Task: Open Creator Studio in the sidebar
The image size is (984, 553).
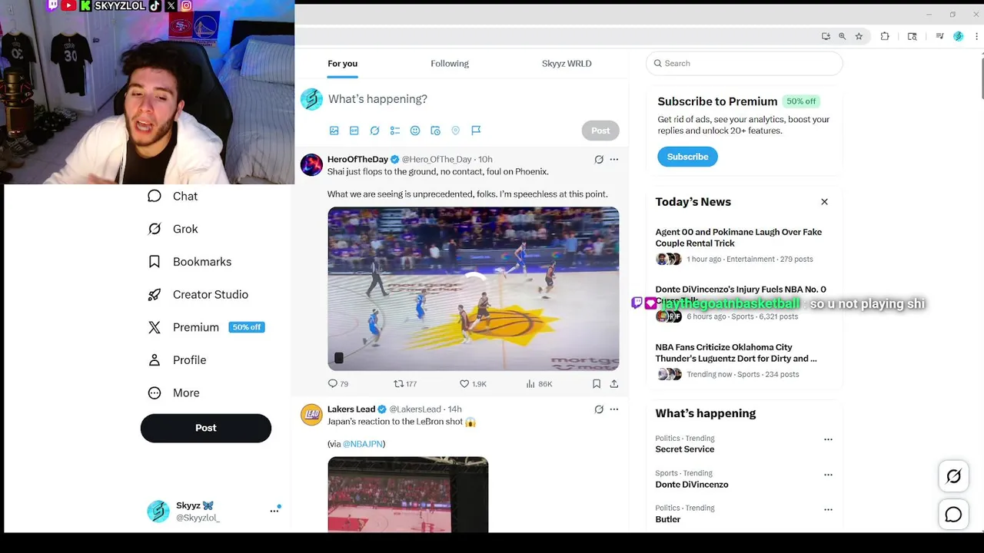Action: pyautogui.click(x=198, y=294)
